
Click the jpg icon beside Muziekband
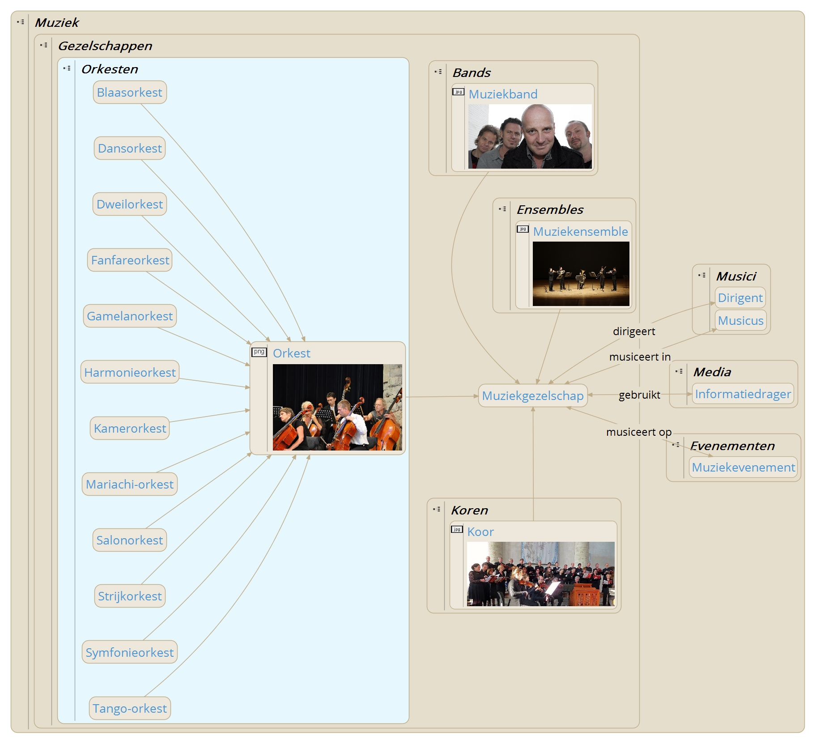(x=458, y=92)
